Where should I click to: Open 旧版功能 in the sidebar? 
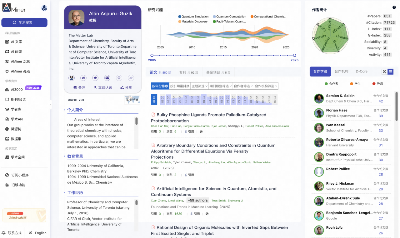(x=15, y=185)
